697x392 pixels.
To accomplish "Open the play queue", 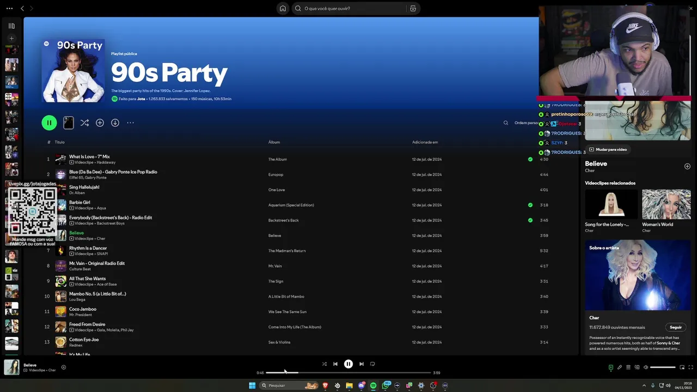I will pyautogui.click(x=628, y=367).
